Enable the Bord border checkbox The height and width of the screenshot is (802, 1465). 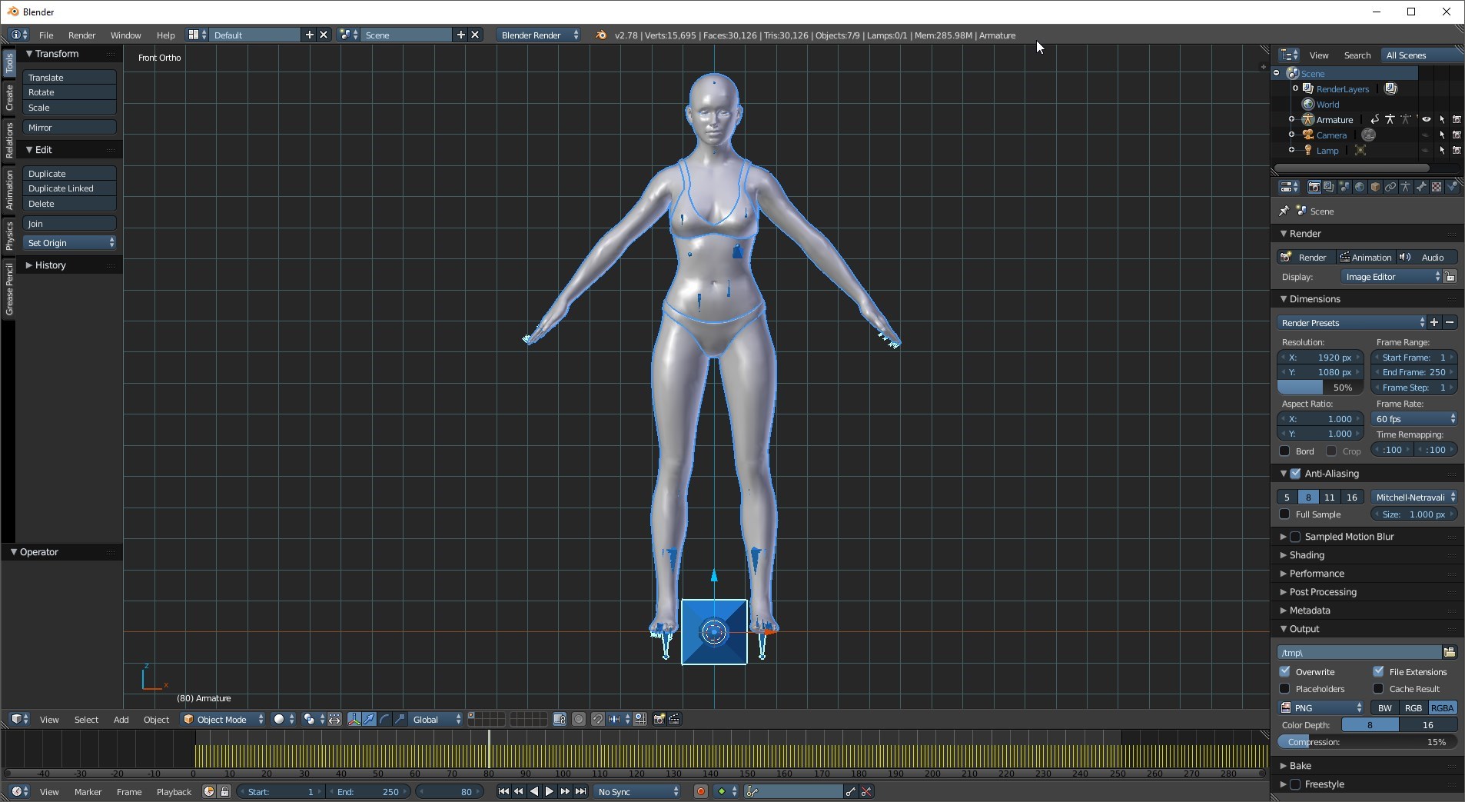(1284, 451)
